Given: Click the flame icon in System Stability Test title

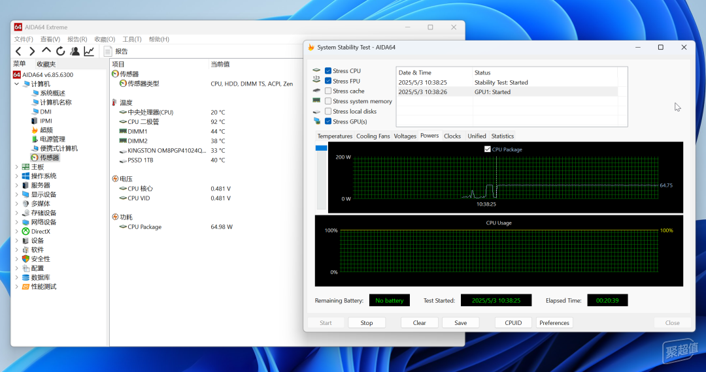Looking at the screenshot, I should coord(311,47).
